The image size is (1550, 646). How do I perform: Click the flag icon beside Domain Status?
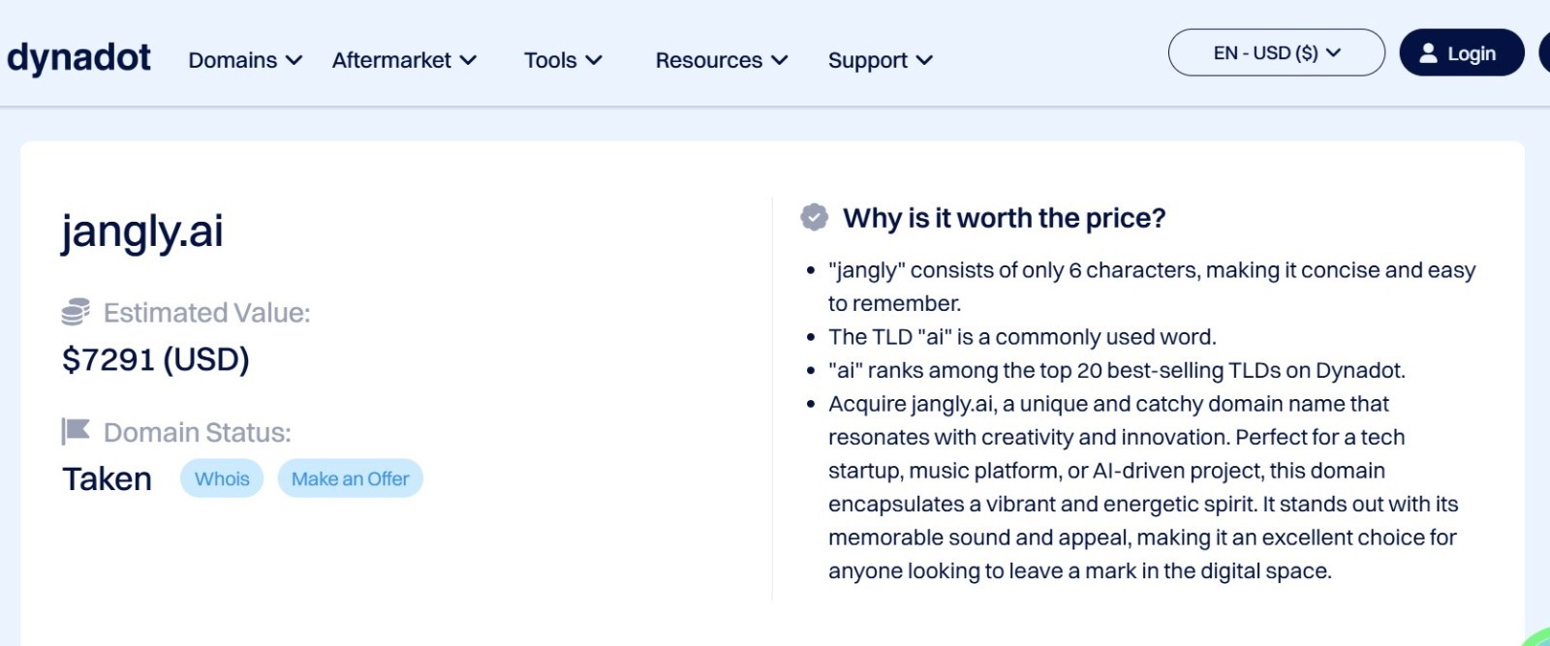point(76,431)
